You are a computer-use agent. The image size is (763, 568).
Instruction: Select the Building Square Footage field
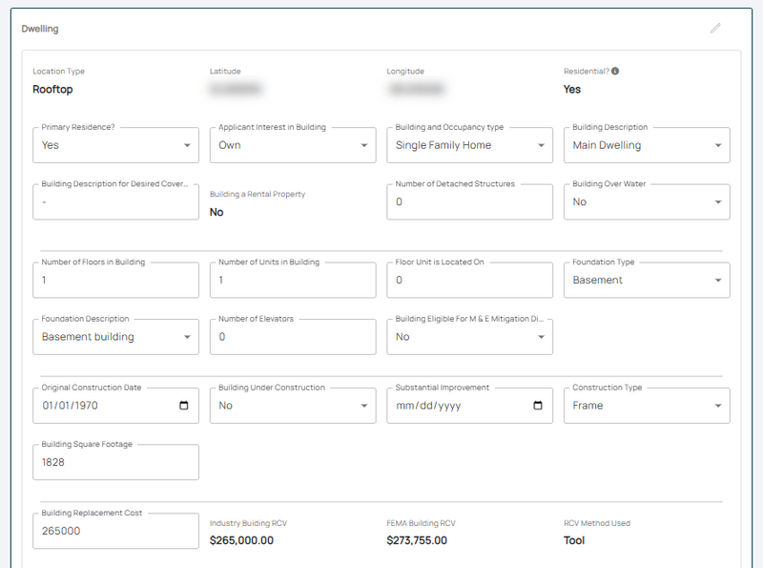point(114,461)
